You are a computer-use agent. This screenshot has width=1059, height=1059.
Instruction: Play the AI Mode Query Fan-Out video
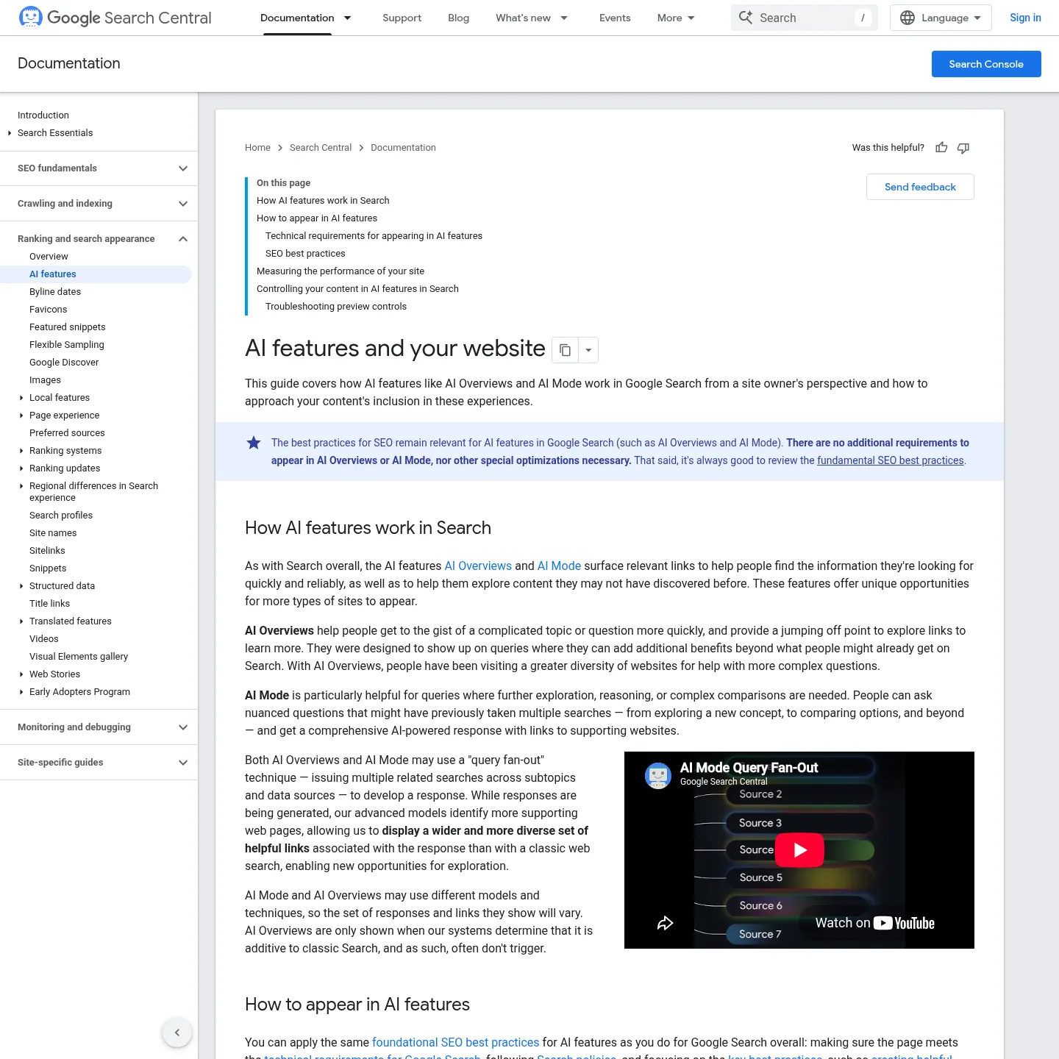pos(799,850)
